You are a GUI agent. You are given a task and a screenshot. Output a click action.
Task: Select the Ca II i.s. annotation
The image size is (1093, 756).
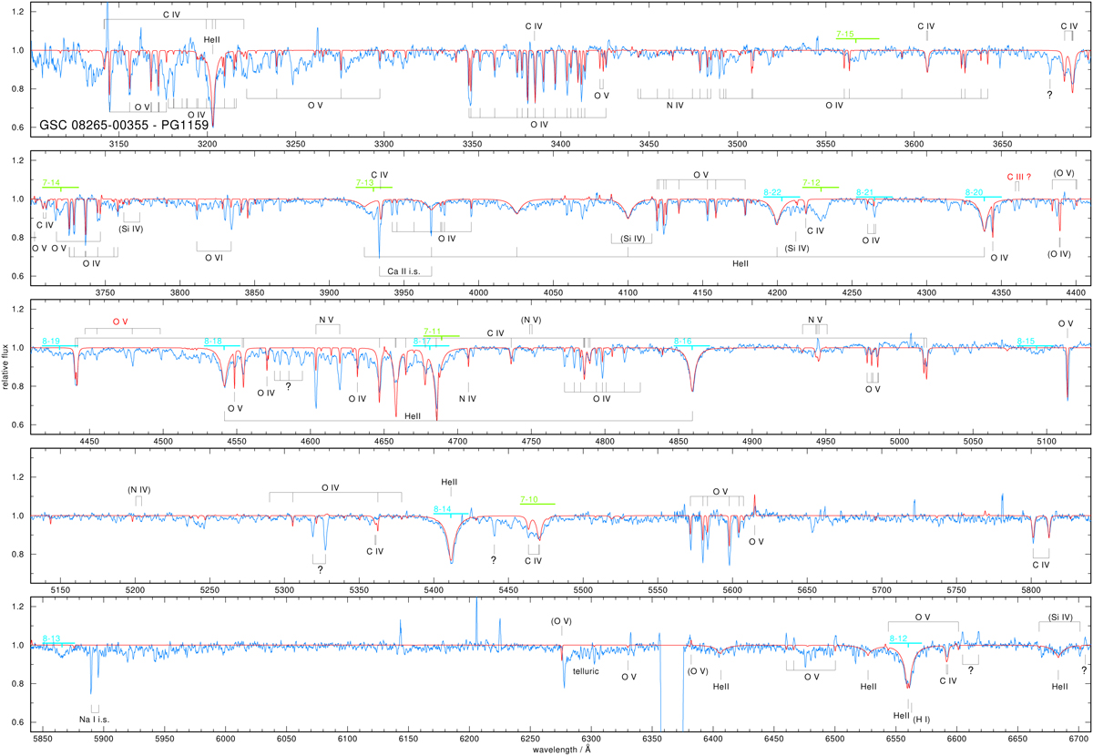[x=404, y=271]
